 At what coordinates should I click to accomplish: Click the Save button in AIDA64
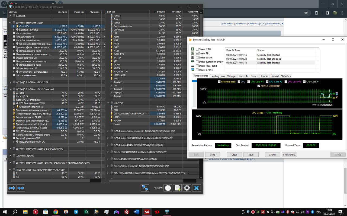point(251,155)
